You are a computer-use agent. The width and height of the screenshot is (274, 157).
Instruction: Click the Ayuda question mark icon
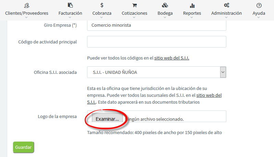pos(259,5)
